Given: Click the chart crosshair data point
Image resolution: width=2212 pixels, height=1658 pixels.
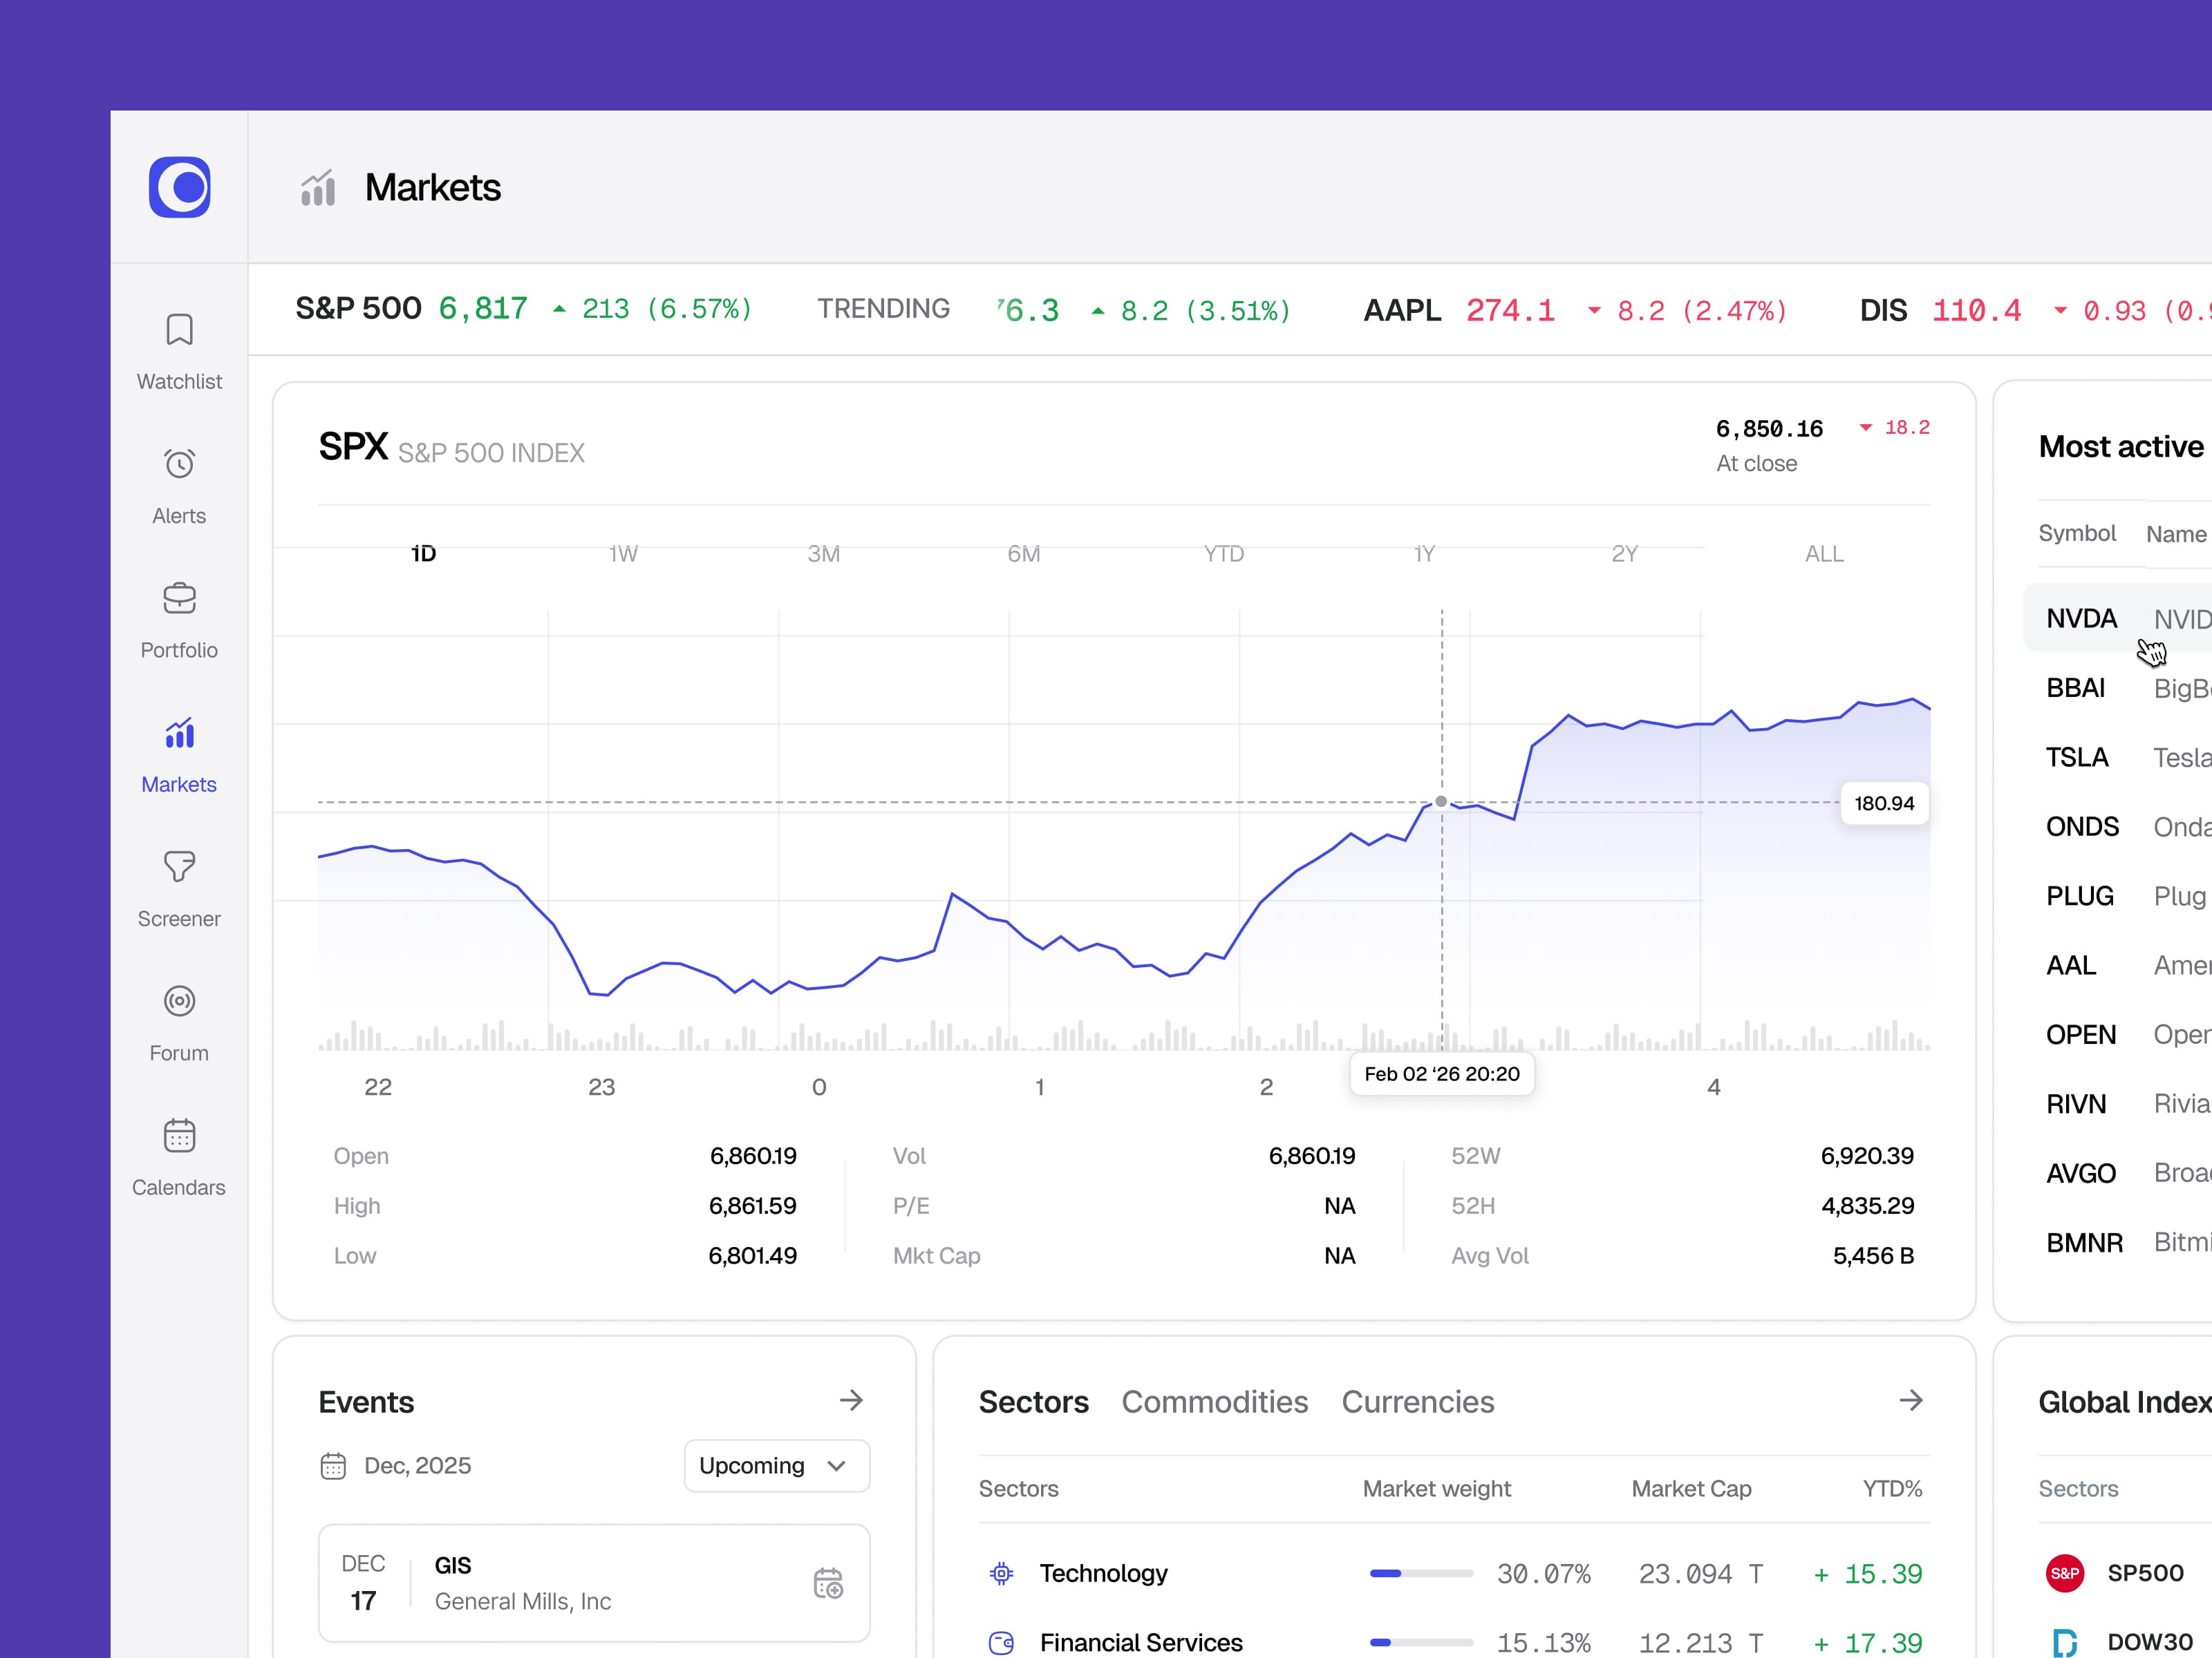Looking at the screenshot, I should (1441, 801).
